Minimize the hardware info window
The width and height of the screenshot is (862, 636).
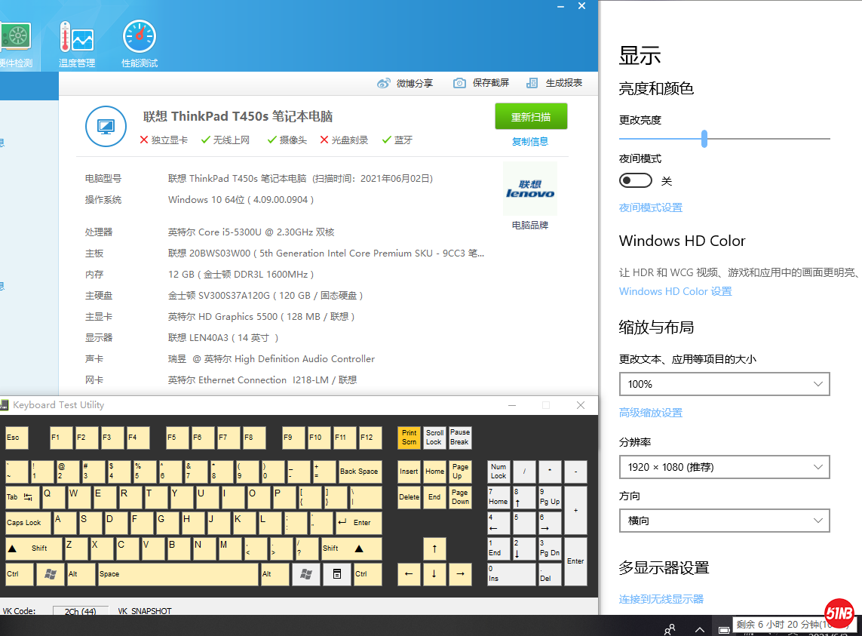[x=561, y=6]
